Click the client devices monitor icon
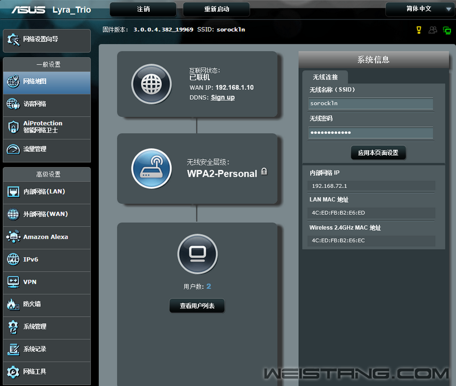The width and height of the screenshot is (456, 386). tap(197, 254)
